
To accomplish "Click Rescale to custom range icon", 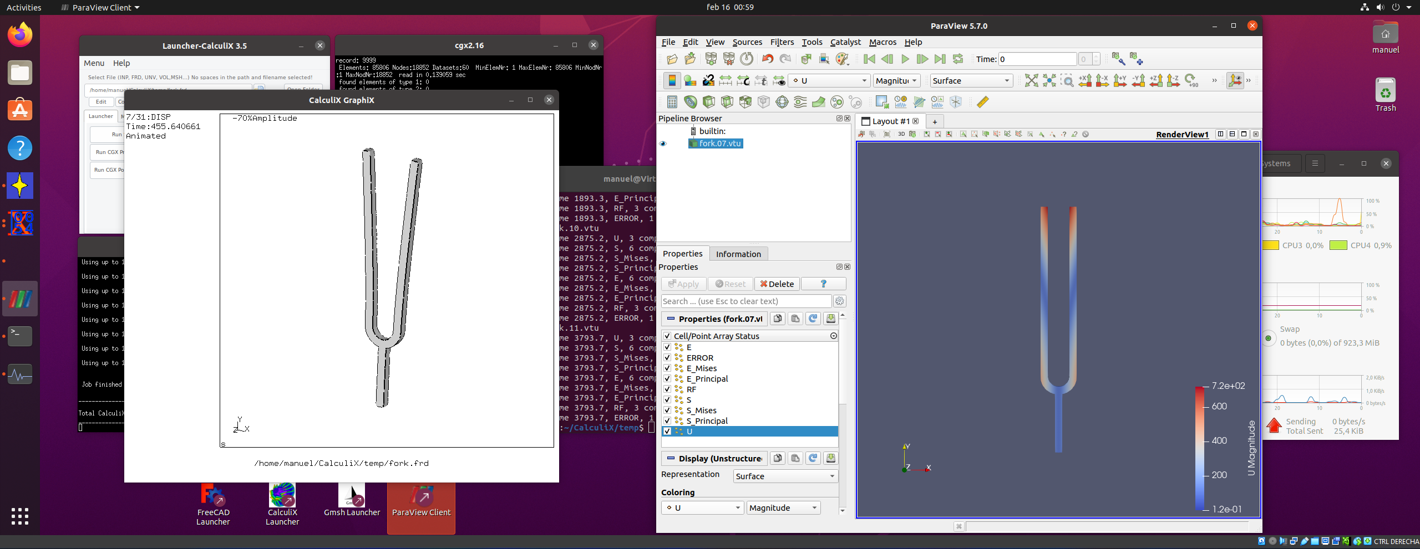I will tap(743, 81).
